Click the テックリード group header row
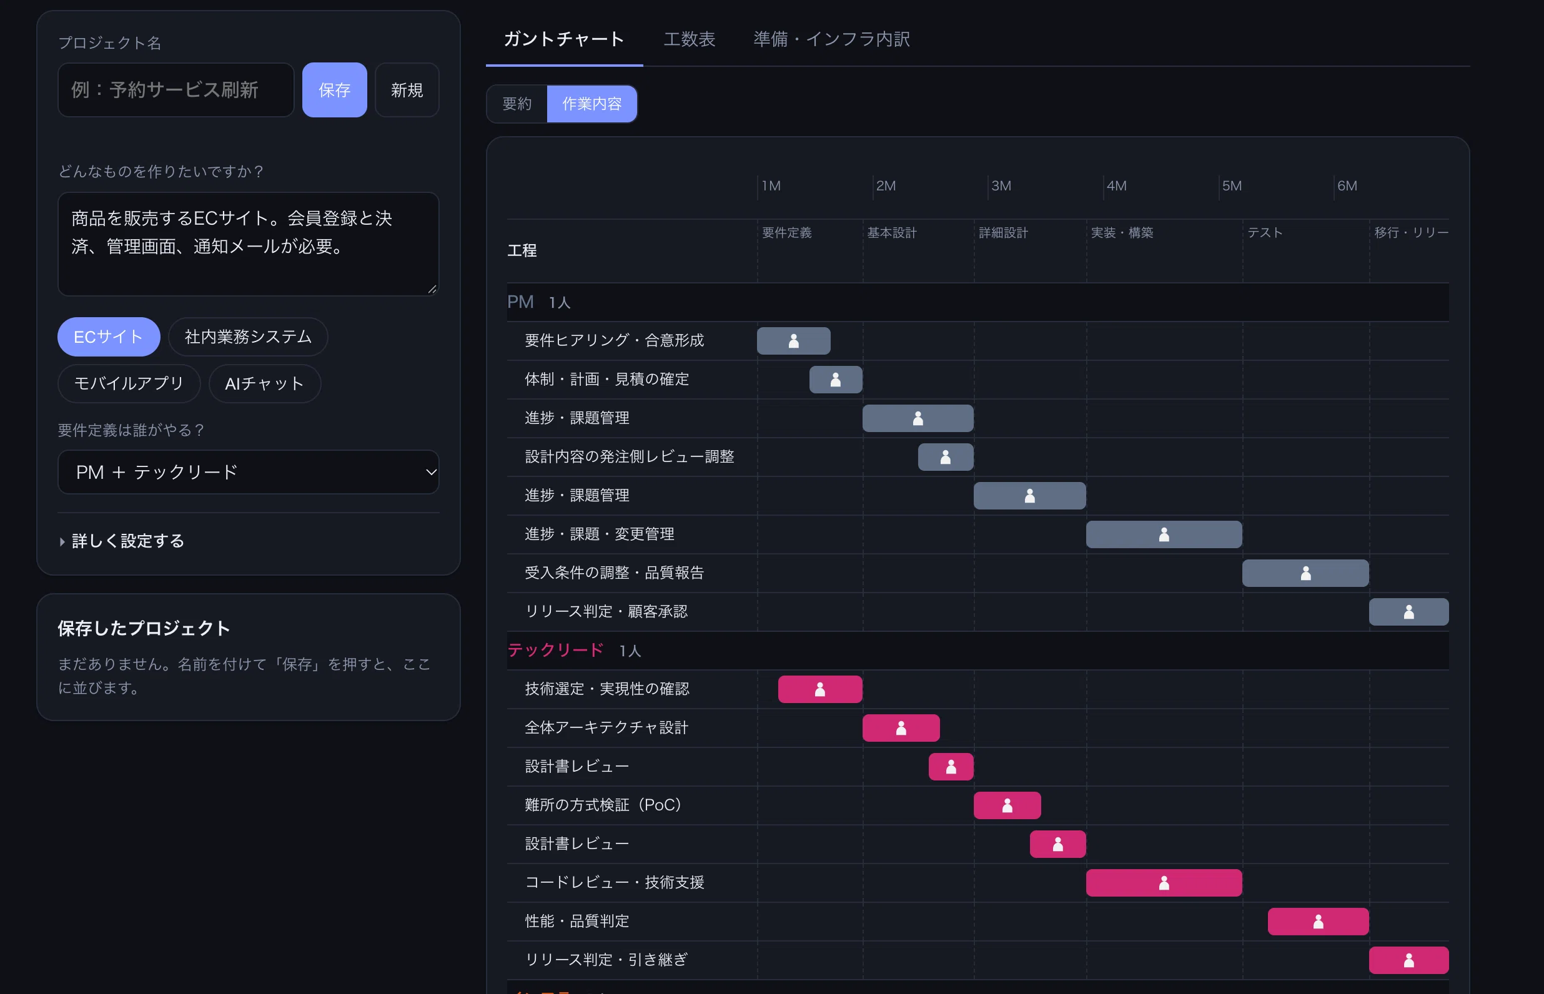The image size is (1544, 994). point(977,651)
